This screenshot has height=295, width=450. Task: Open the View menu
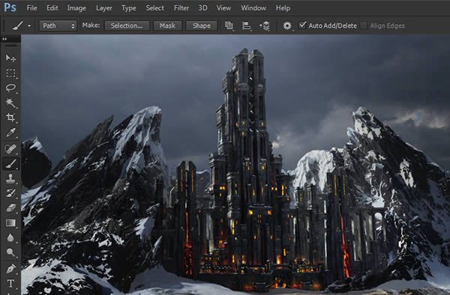(x=223, y=8)
